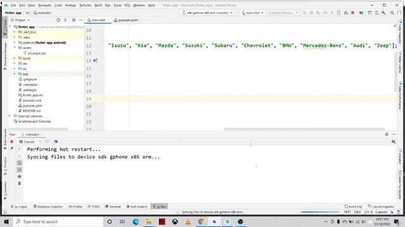Image resolution: width=405 pixels, height=227 pixels.
Task: Open the Terminal tool window
Action: point(113,206)
